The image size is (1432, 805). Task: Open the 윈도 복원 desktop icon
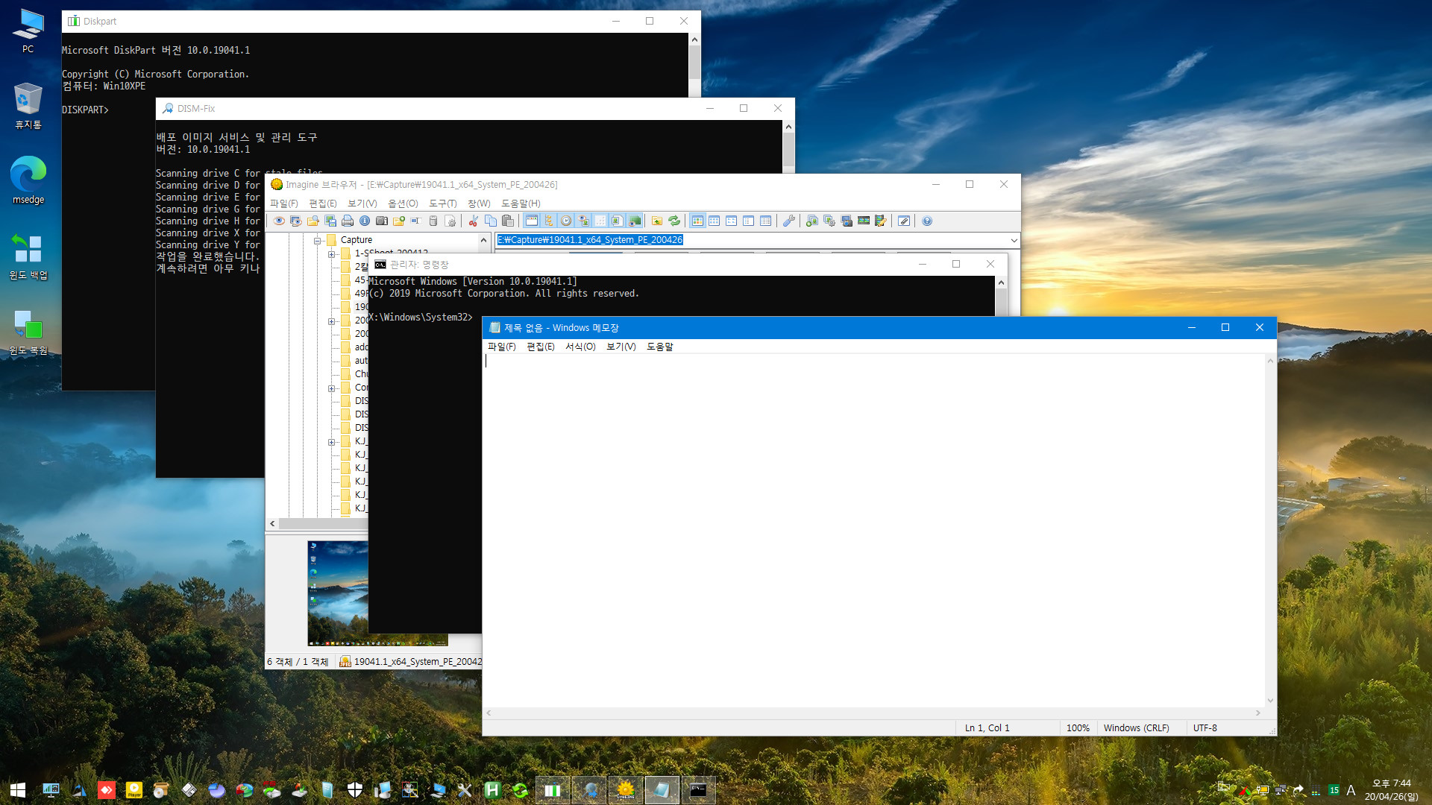(28, 332)
